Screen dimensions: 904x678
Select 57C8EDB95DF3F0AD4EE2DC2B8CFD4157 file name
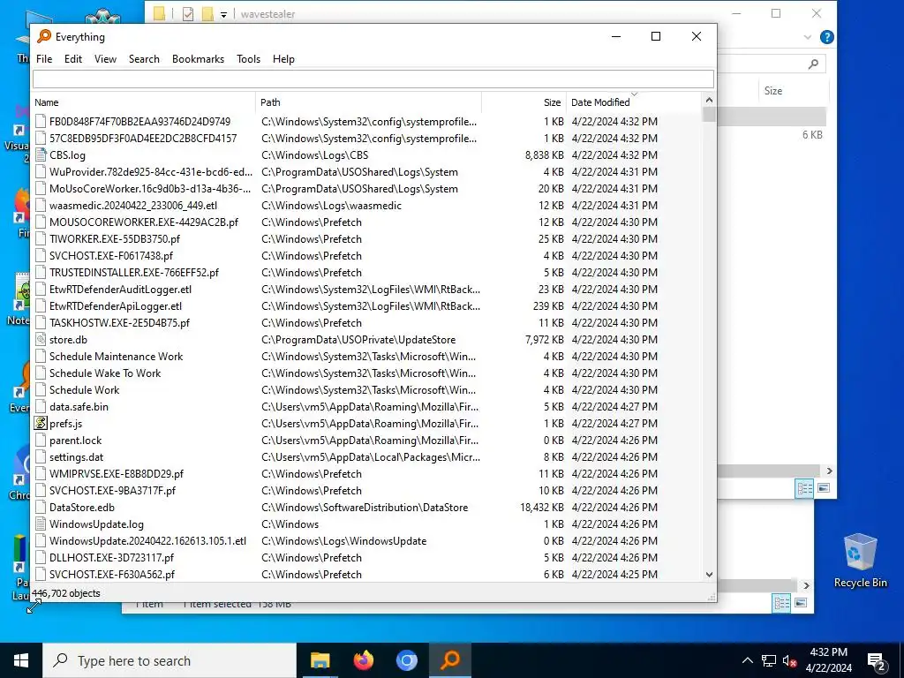point(143,139)
